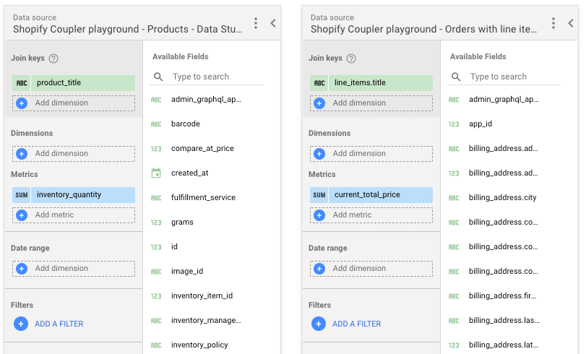Click ADD A FILTER in Orders panel
This screenshot has height=354, width=586.
tap(346, 324)
